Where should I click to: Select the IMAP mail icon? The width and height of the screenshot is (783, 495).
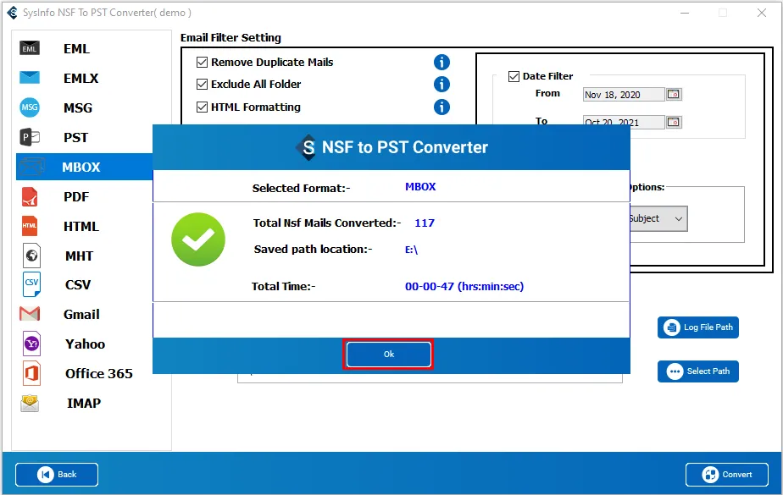coord(30,403)
